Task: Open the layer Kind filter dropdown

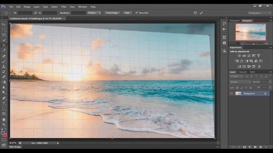Action: pos(236,76)
